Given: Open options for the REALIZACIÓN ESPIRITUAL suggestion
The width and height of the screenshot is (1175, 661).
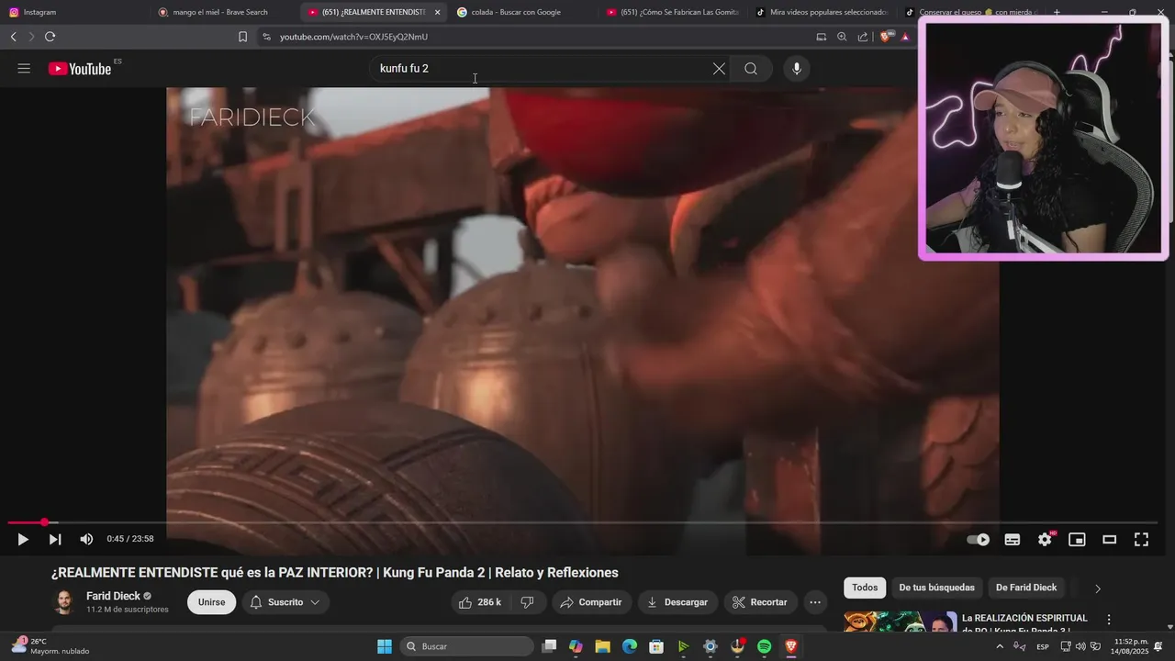Looking at the screenshot, I should click(1109, 620).
